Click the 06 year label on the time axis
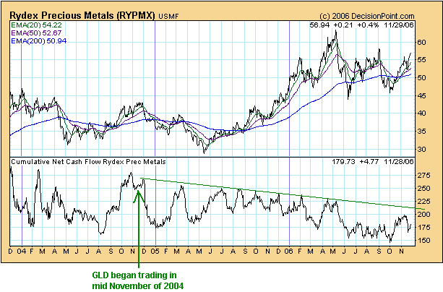The image size is (443, 292). coord(289,250)
